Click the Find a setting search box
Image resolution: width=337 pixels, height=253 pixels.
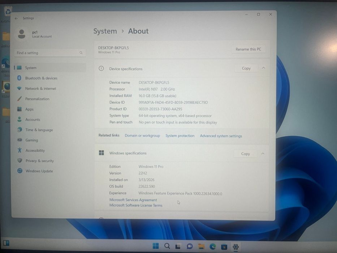click(x=50, y=53)
